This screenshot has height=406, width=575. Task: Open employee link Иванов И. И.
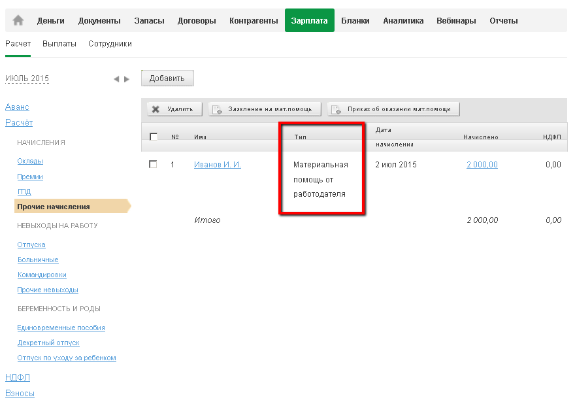pyautogui.click(x=218, y=165)
